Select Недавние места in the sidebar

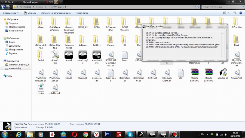(17, 27)
